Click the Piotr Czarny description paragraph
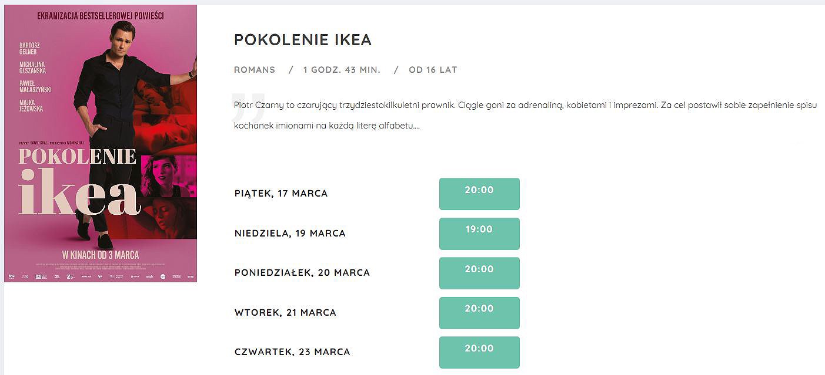This screenshot has height=375, width=825. [526, 116]
